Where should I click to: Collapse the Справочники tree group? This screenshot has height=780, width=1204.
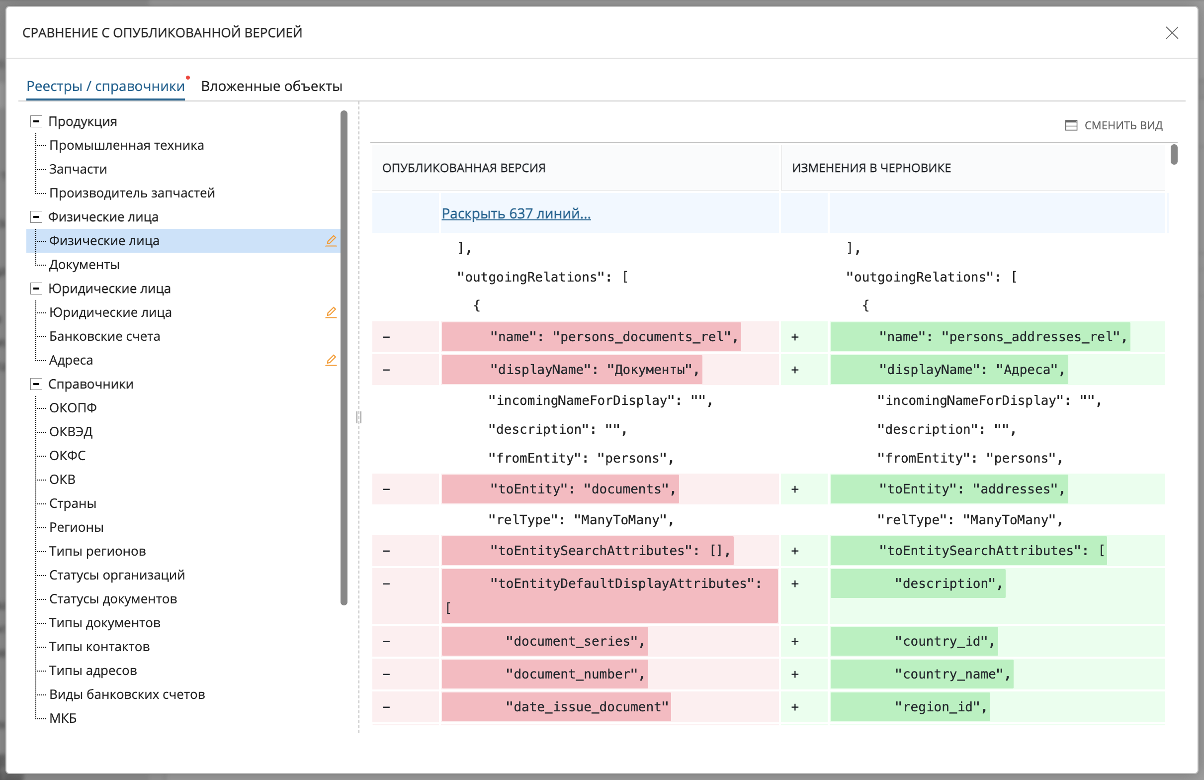pos(36,384)
